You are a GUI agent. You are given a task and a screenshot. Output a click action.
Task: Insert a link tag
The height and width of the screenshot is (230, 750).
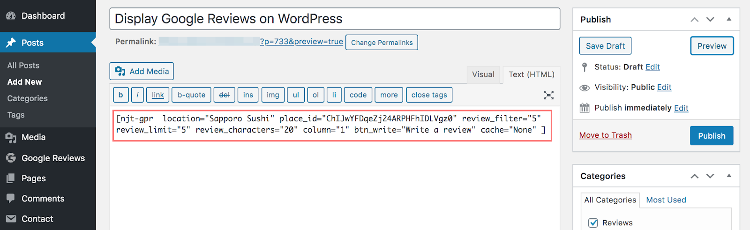[158, 95]
